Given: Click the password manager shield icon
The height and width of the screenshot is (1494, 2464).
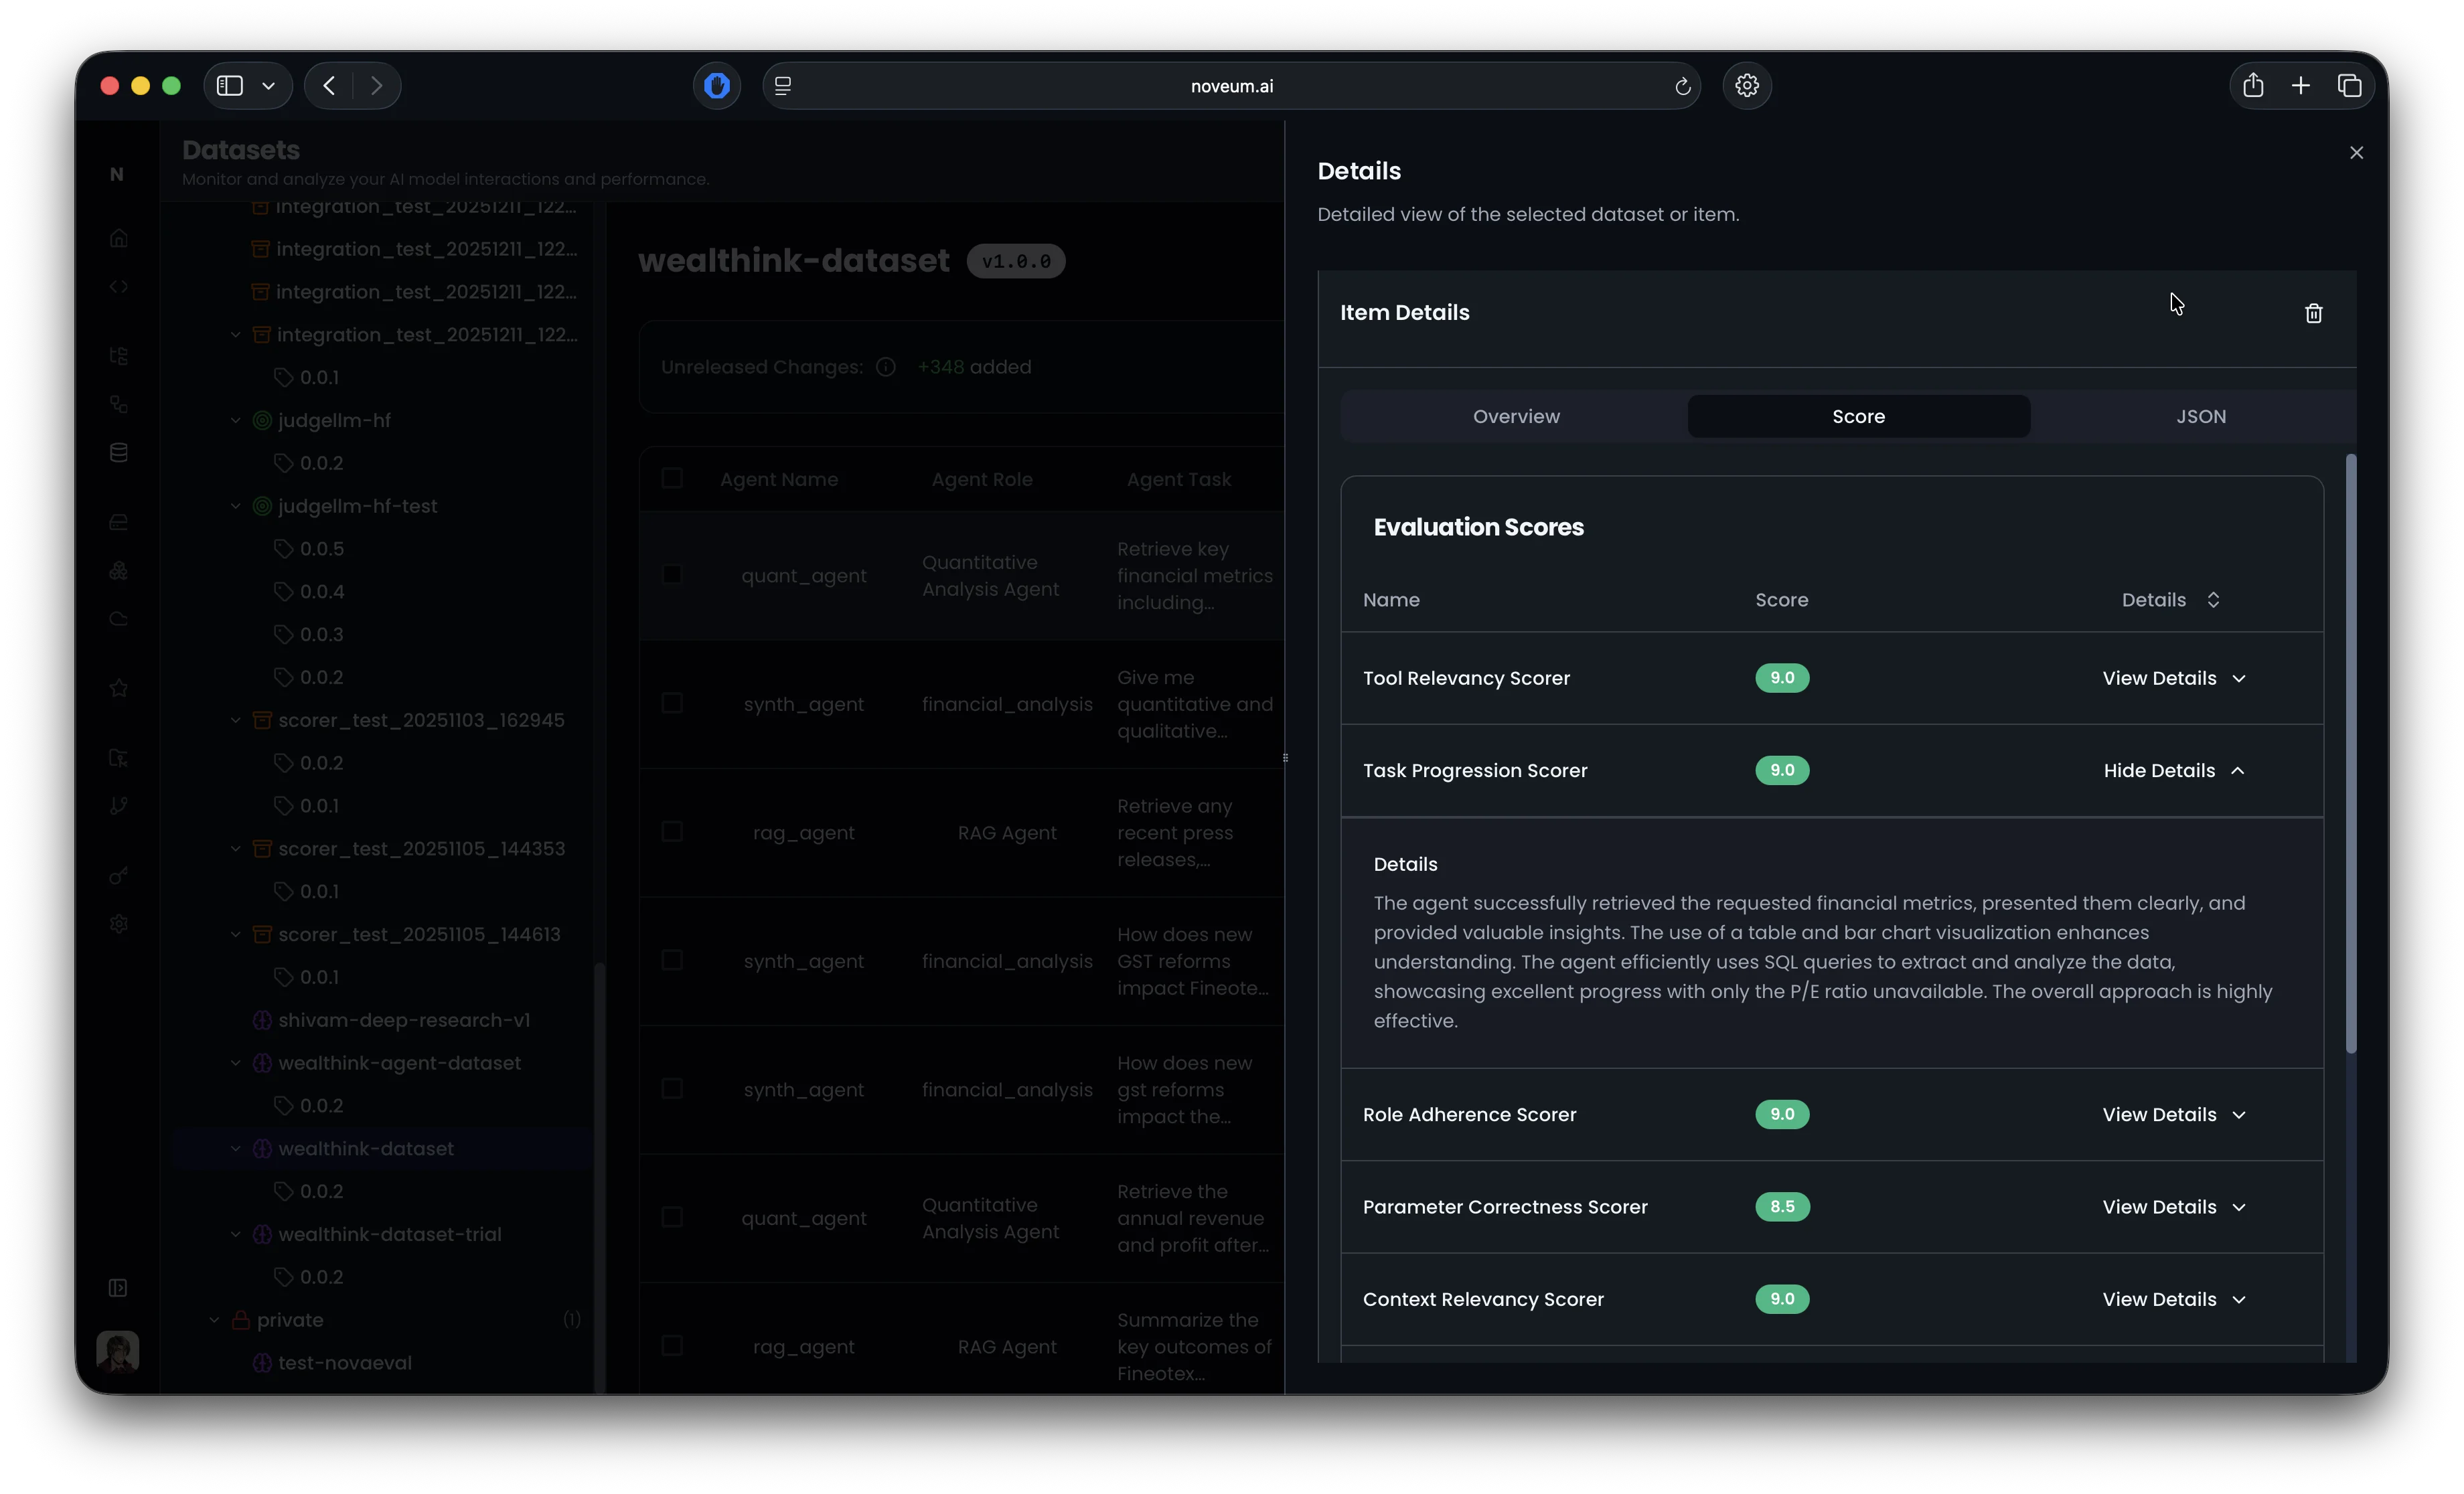Looking at the screenshot, I should click(x=716, y=86).
